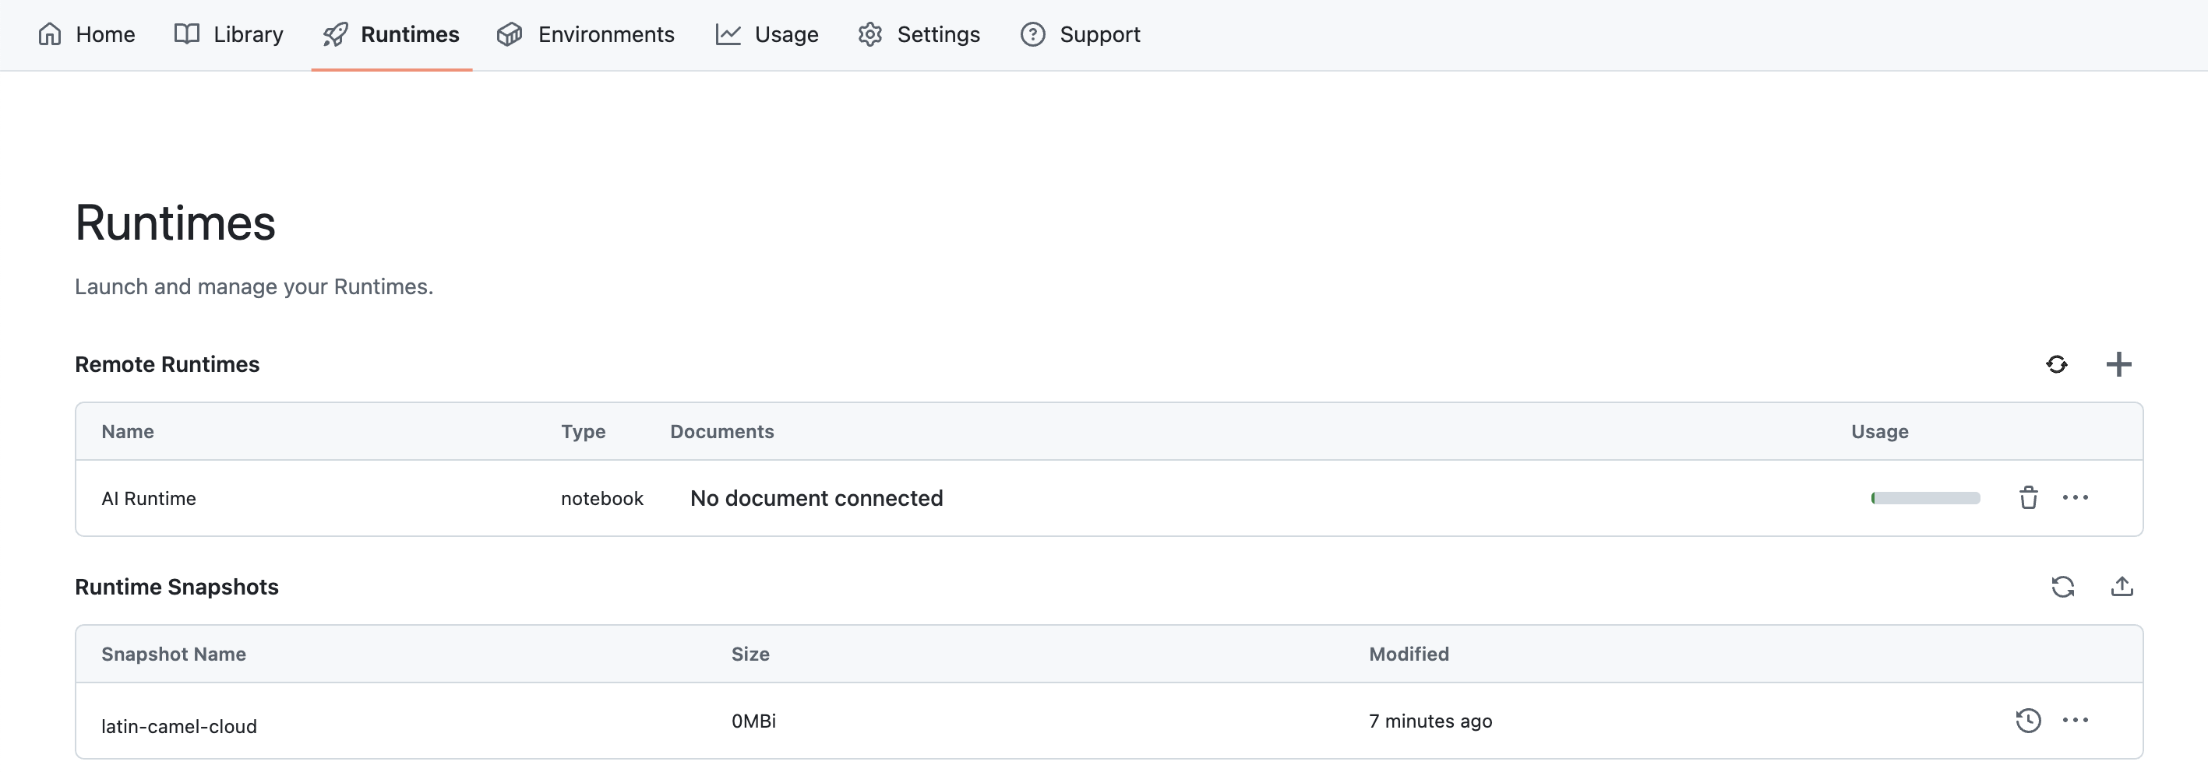This screenshot has height=772, width=2208.
Task: Open the Support tab
Action: coord(1080,34)
